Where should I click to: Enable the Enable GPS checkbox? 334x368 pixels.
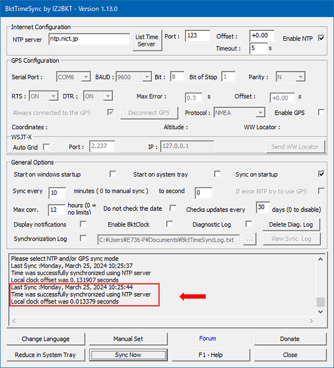(321, 112)
